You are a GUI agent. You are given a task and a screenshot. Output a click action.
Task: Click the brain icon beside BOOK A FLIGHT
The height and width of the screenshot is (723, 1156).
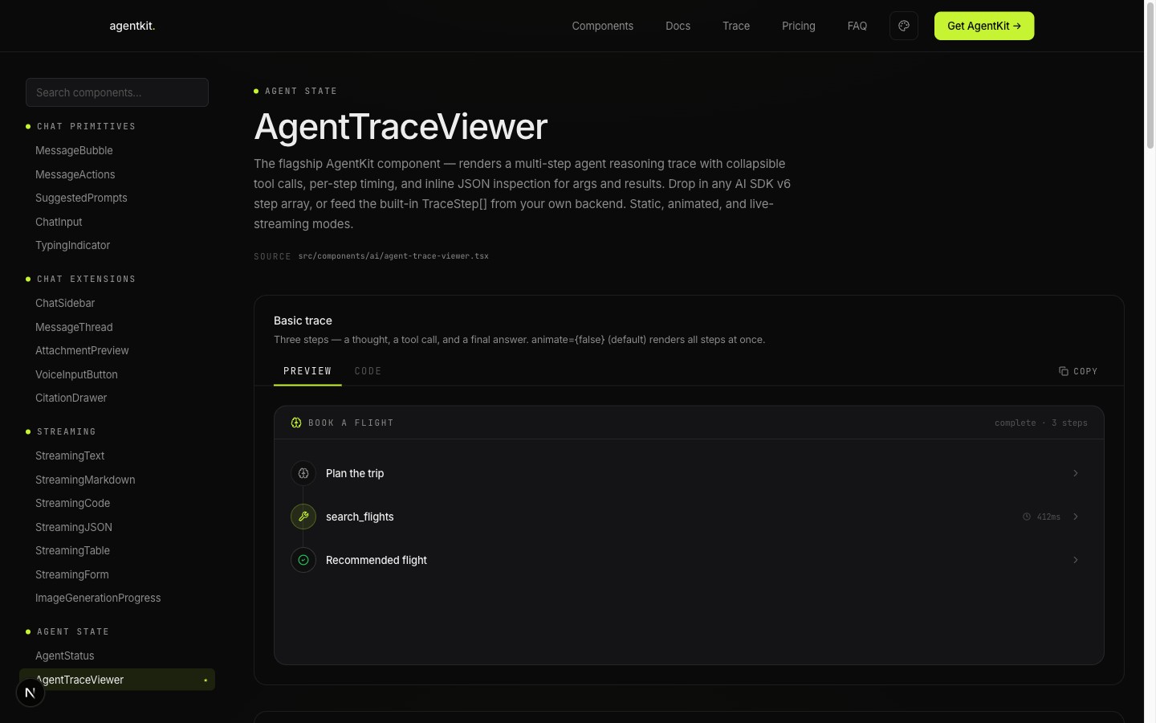295,423
